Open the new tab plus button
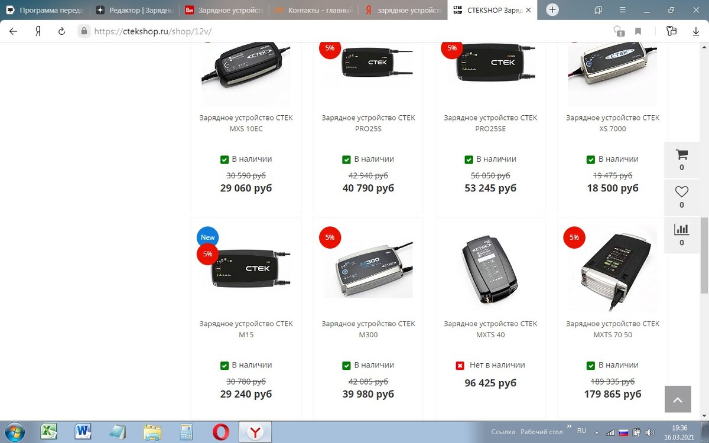709x443 pixels. pyautogui.click(x=552, y=10)
